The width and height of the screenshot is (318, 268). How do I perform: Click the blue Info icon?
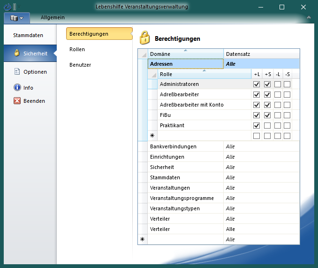[x=17, y=87]
